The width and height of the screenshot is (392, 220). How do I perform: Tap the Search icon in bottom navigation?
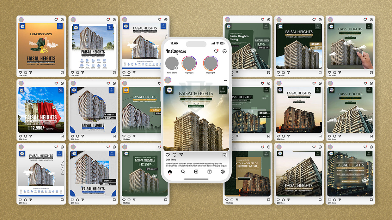183,172
